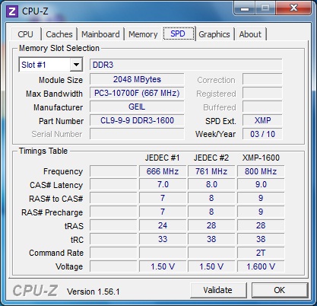
Task: Click the Part Number field CL9-9-9 DDR3-1600
Action: (x=137, y=120)
